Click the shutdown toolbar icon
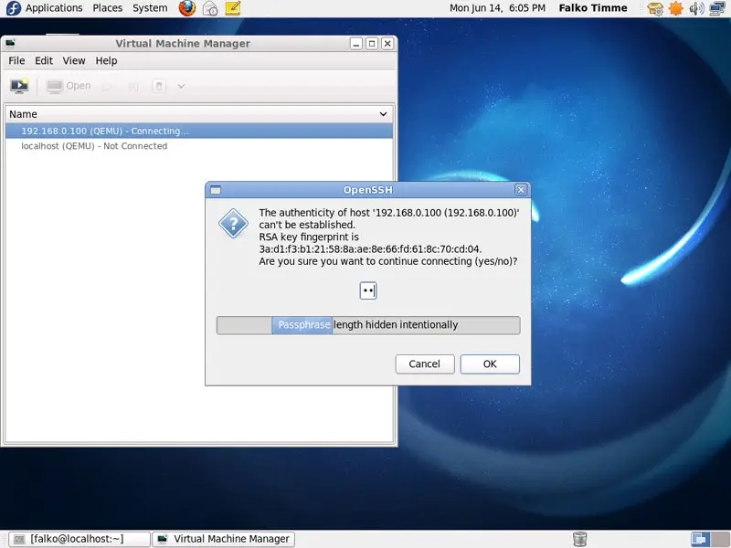Screen dimensions: 731x548 coord(158,86)
